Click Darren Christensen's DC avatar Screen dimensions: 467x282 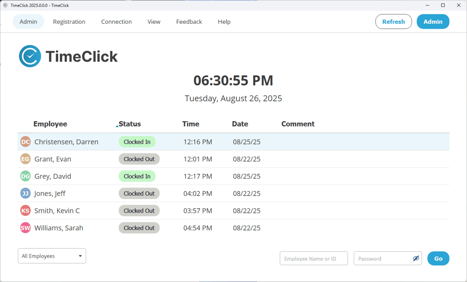point(25,142)
